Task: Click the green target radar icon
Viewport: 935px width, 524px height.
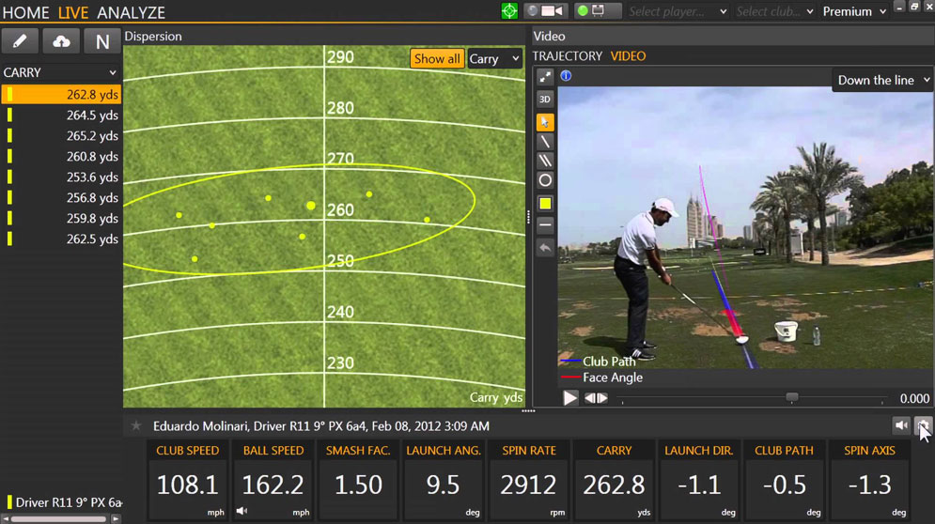Action: tap(509, 11)
